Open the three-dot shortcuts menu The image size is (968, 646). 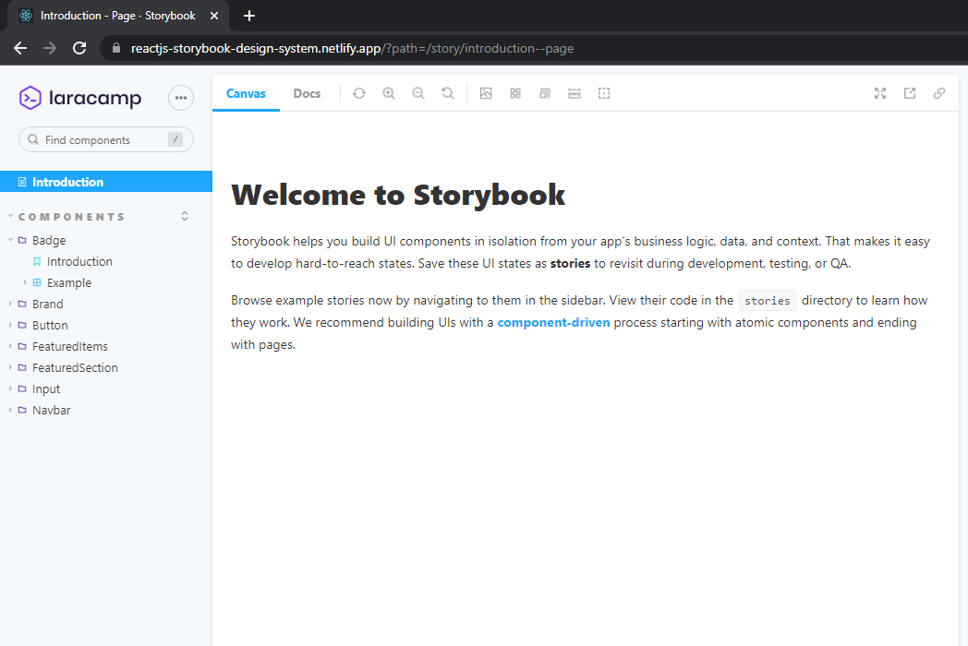181,98
